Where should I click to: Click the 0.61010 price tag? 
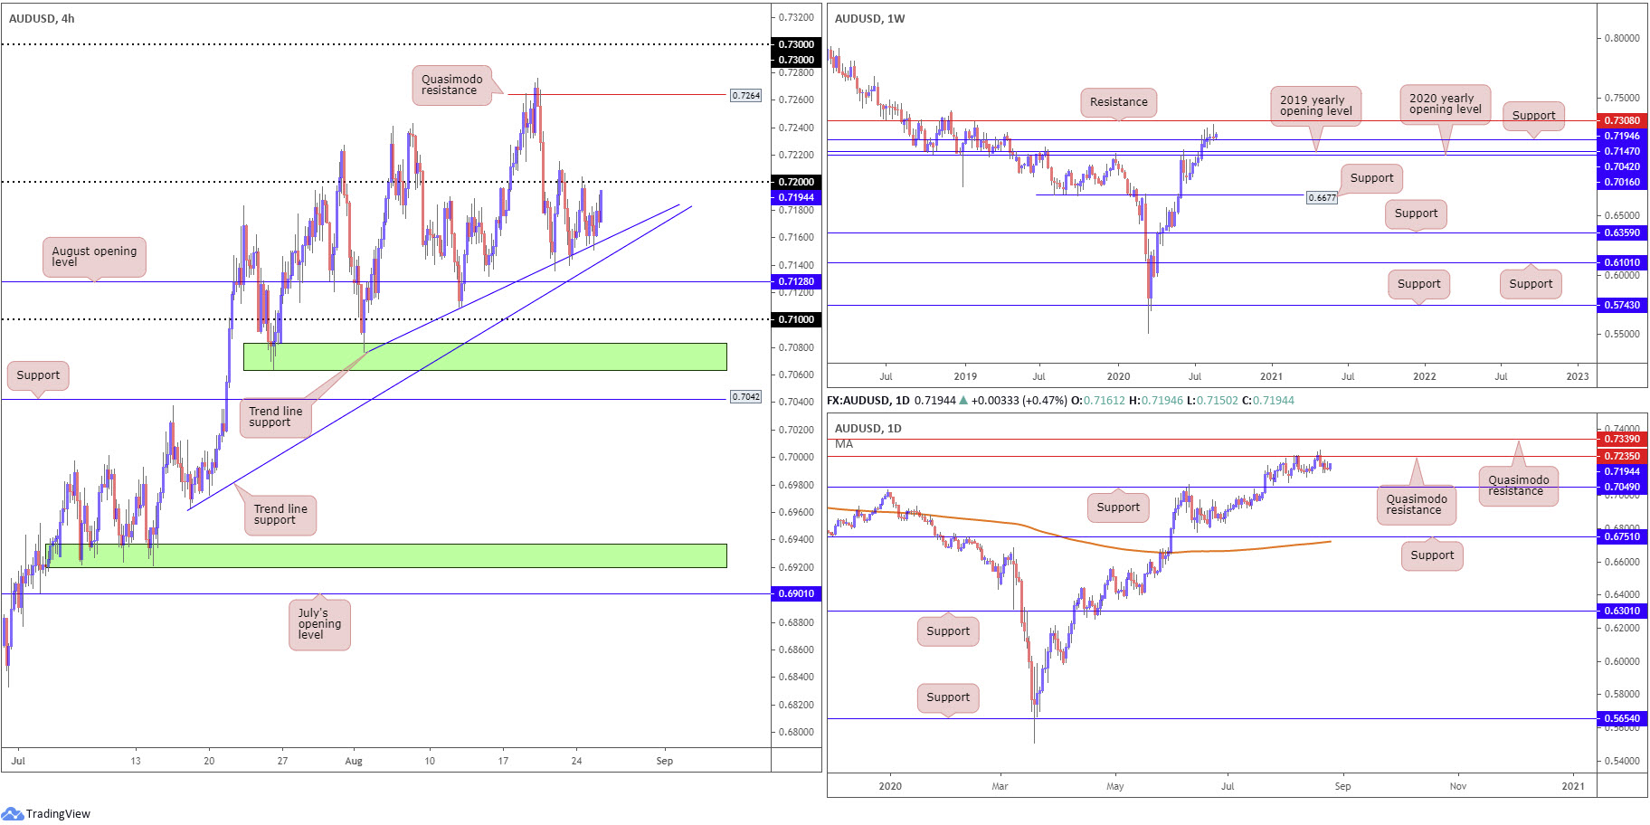pyautogui.click(x=1622, y=262)
